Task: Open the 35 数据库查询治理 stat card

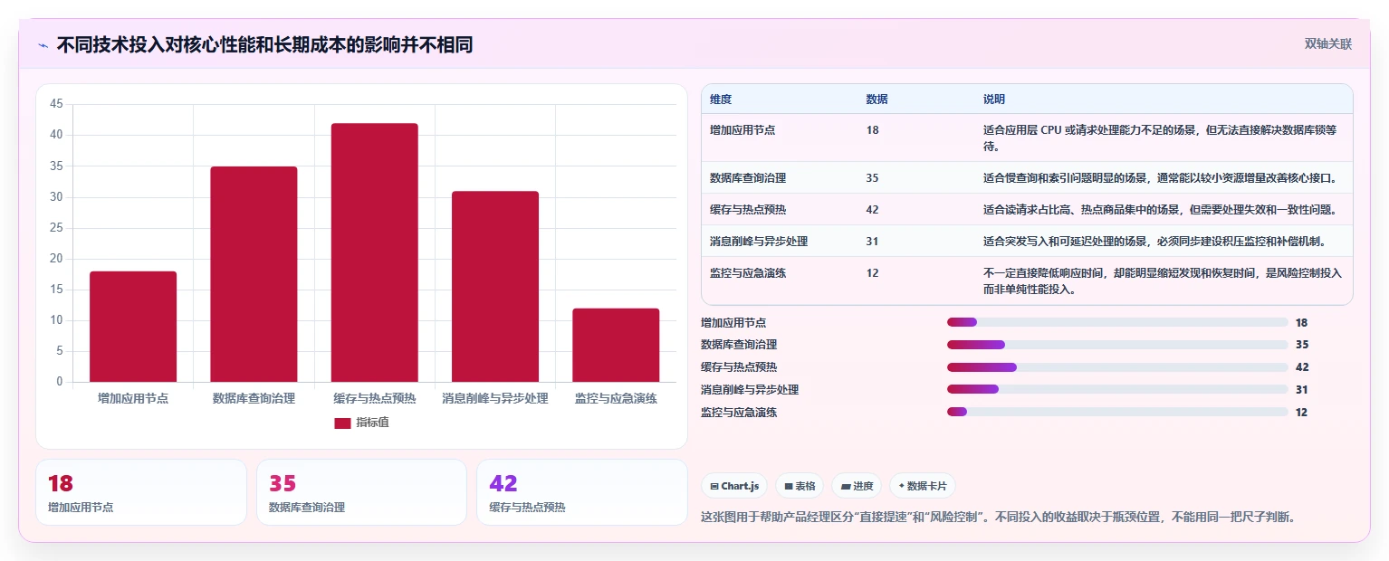Action: coord(361,492)
